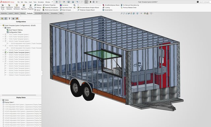This screenshot has width=211, height=127.
Task: Open the Design Study tool
Action: click(3, 7)
